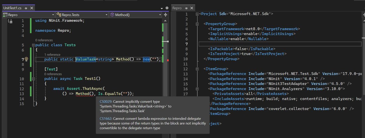Open '0 references' CodeLens above Test1
Screen dimensions: 365x138
53,74
